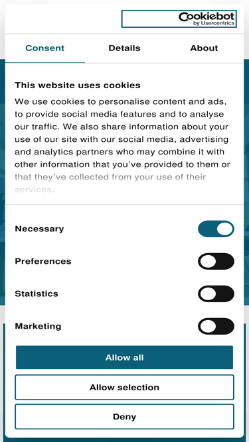The width and height of the screenshot is (249, 442).
Task: Enable the Marketing cookies switch
Action: coord(216,326)
